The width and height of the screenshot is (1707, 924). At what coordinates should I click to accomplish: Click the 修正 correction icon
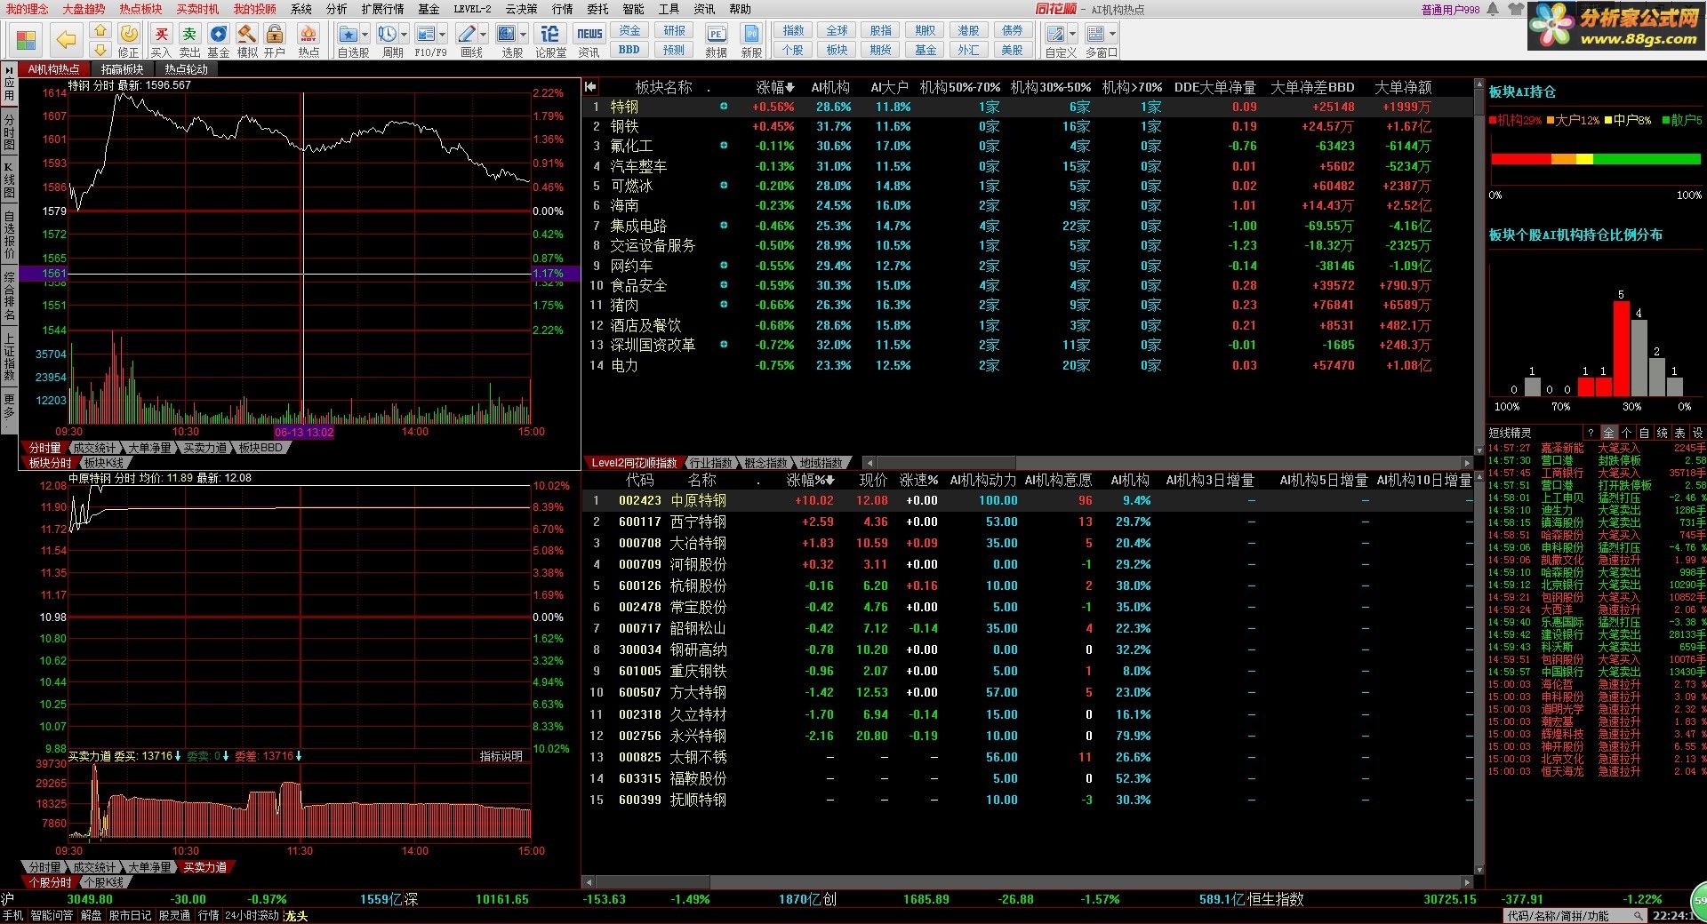pos(129,34)
